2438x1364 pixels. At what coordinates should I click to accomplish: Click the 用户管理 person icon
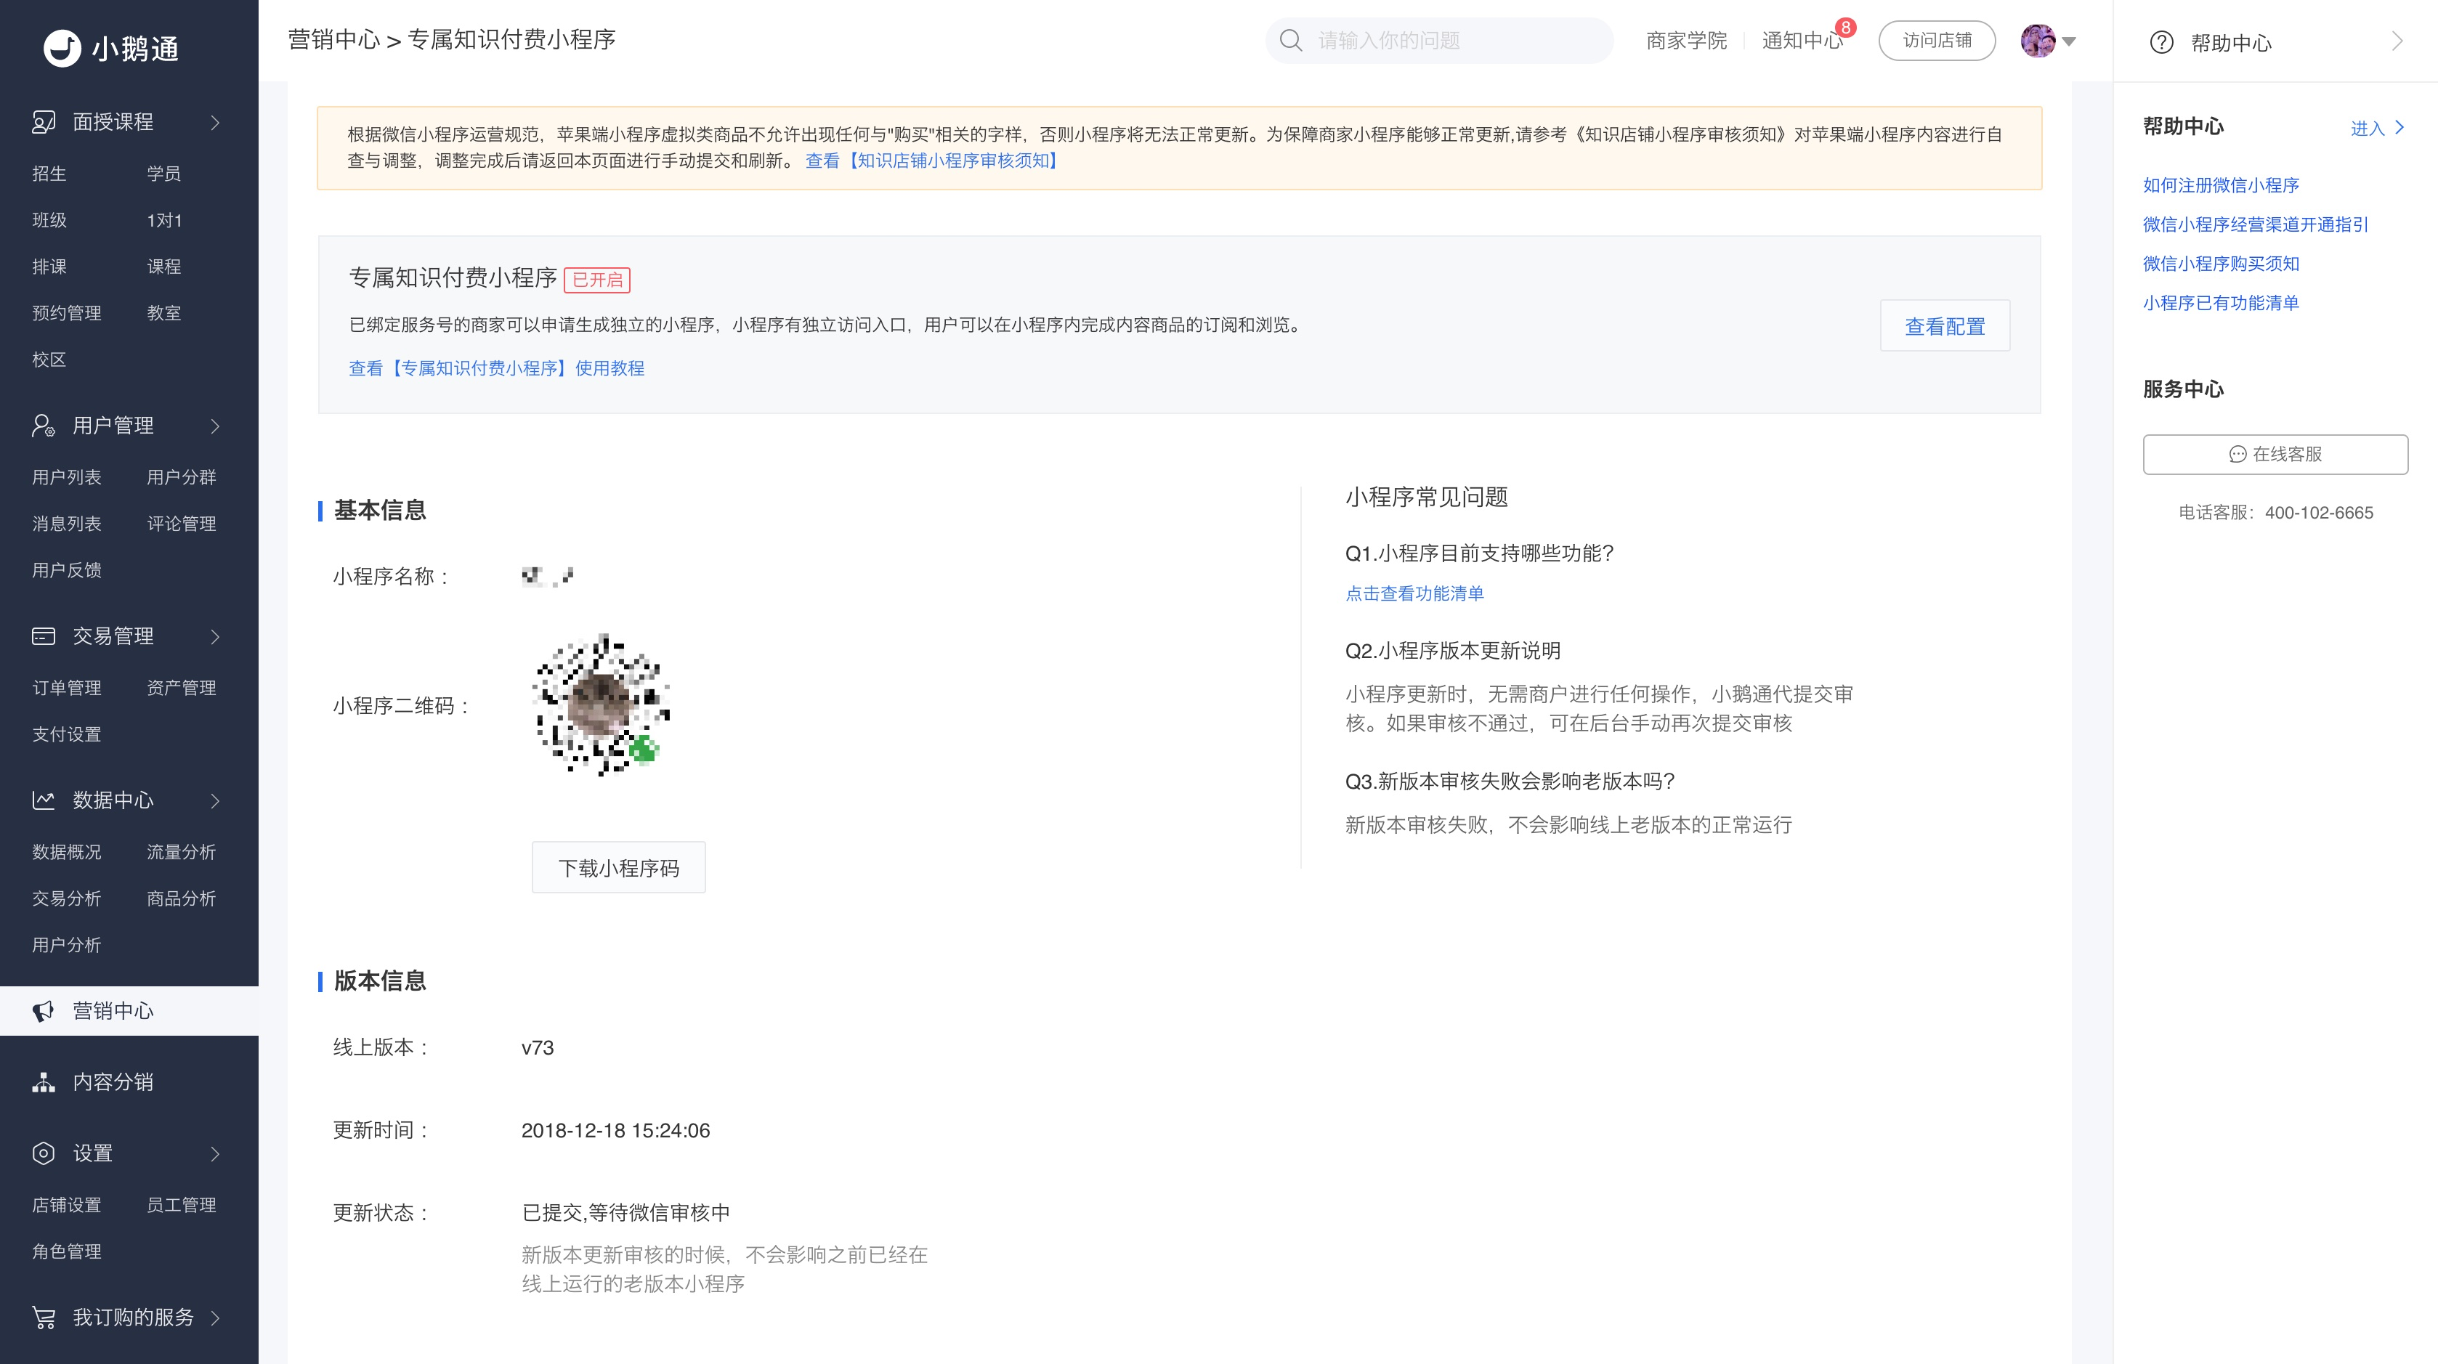[44, 426]
